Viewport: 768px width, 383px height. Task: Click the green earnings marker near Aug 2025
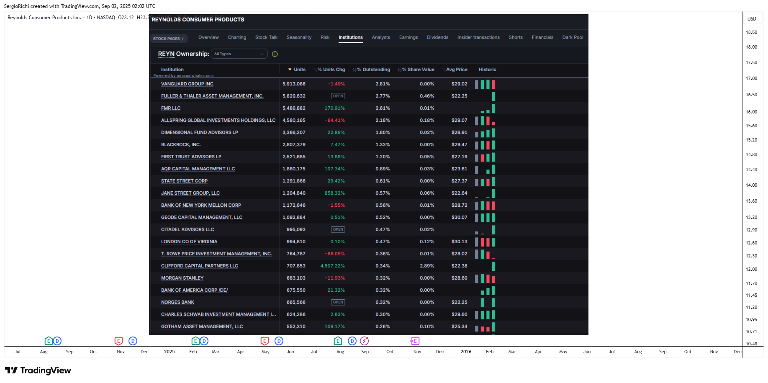(x=338, y=341)
